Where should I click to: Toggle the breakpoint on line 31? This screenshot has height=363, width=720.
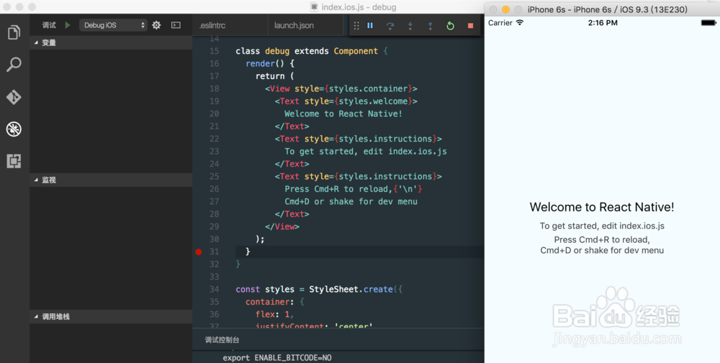coord(199,252)
